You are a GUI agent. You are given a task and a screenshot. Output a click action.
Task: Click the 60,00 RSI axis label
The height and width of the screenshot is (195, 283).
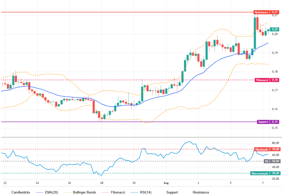(275, 155)
